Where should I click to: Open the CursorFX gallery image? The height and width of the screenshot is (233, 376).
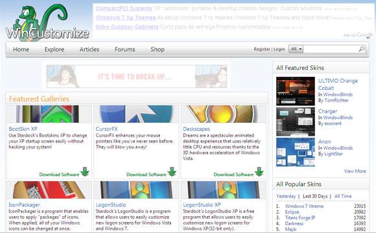tap(136, 114)
